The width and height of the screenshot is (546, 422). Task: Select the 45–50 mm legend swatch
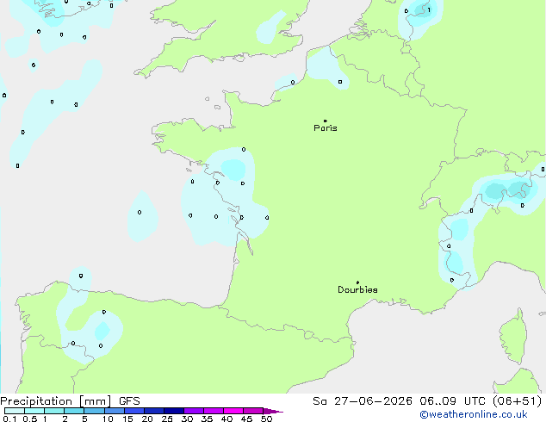[x=253, y=411]
